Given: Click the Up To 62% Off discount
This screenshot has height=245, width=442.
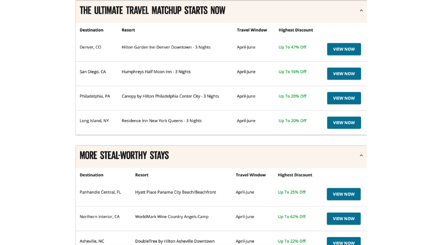Looking at the screenshot, I should (292, 217).
